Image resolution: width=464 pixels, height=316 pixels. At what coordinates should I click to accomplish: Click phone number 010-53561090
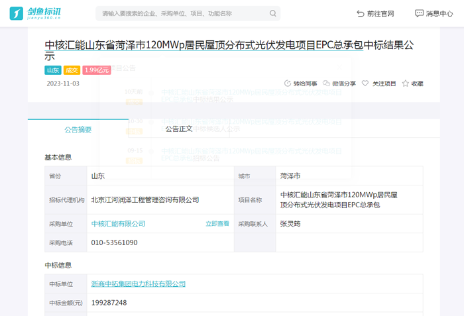point(114,242)
